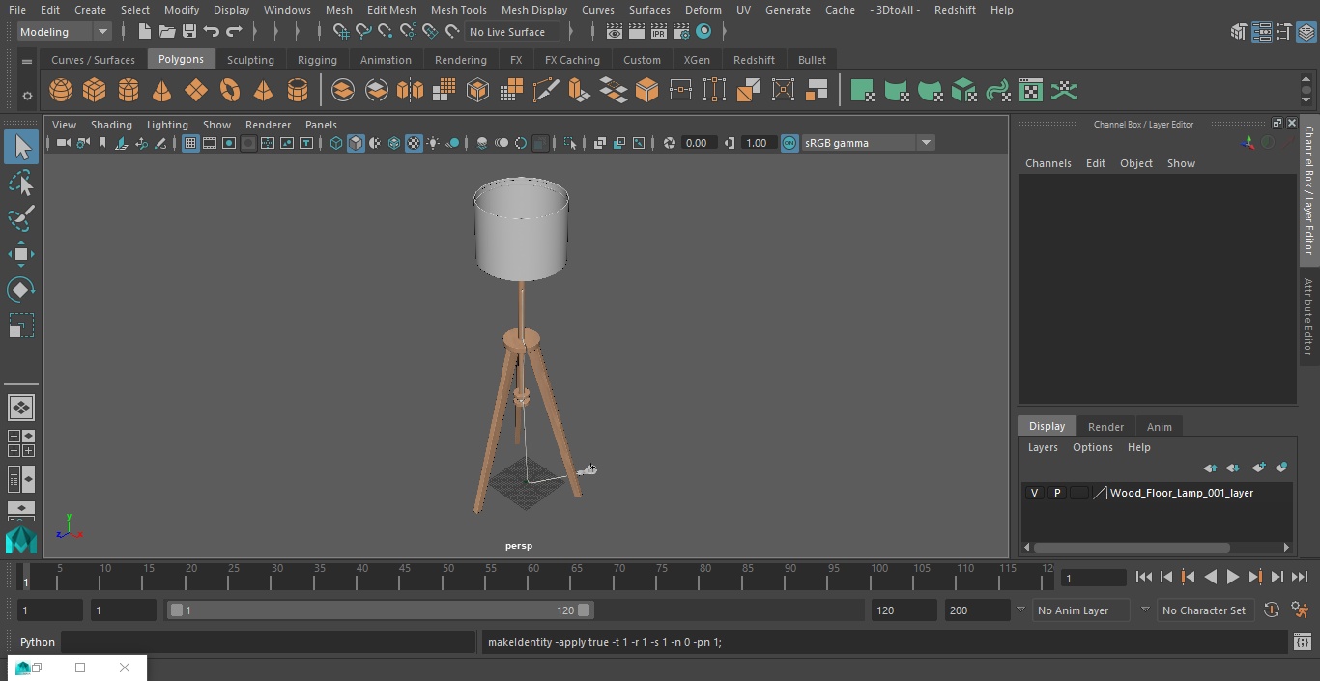Click the layer editor horizontal scrollbar
The width and height of the screenshot is (1320, 681).
[1132, 548]
